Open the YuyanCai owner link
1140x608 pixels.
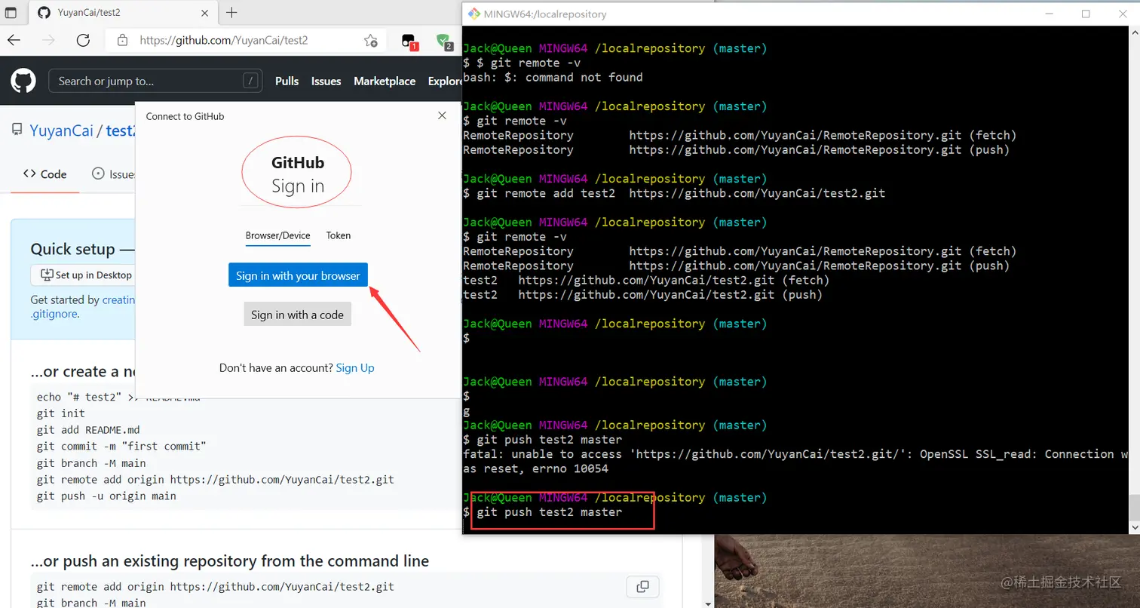[61, 131]
